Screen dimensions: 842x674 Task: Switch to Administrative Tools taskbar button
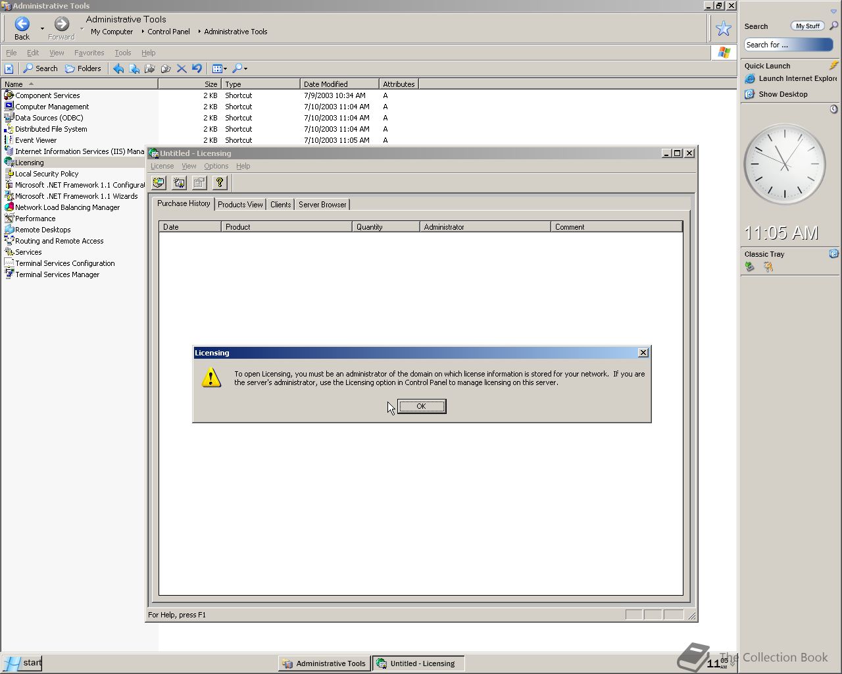click(324, 663)
